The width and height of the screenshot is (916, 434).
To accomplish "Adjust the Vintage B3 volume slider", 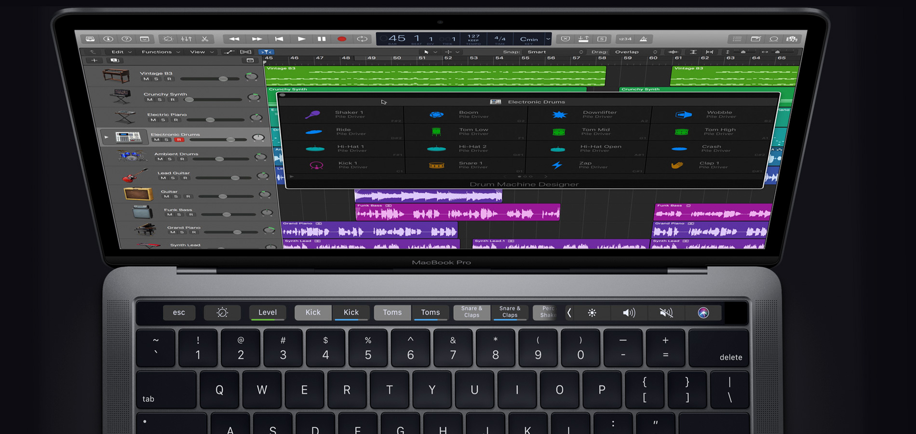I will point(210,79).
